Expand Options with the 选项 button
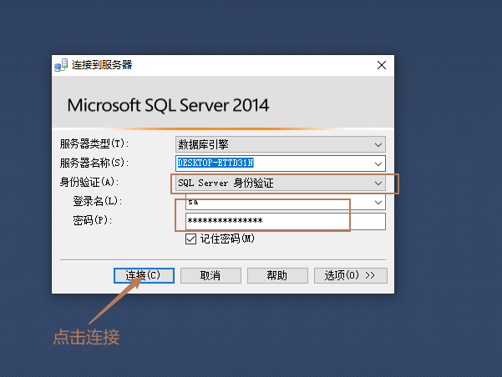This screenshot has width=502, height=377. pyautogui.click(x=351, y=275)
